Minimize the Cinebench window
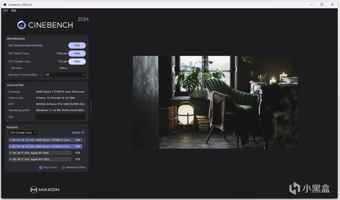The width and height of the screenshot is (340, 200). pyautogui.click(x=312, y=5)
